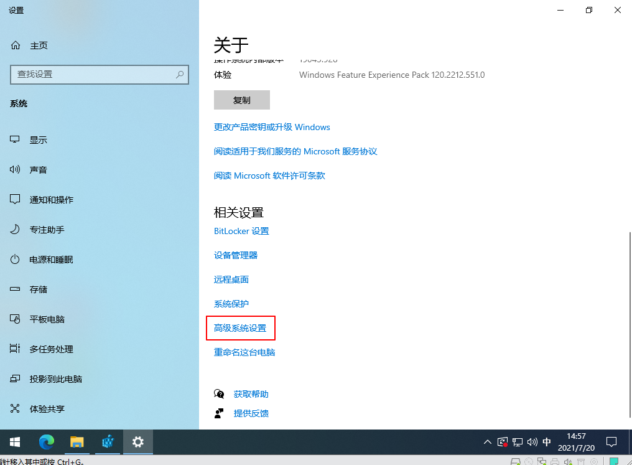Open 设备管理器 device manager link
Image resolution: width=632 pixels, height=465 pixels.
coord(235,255)
